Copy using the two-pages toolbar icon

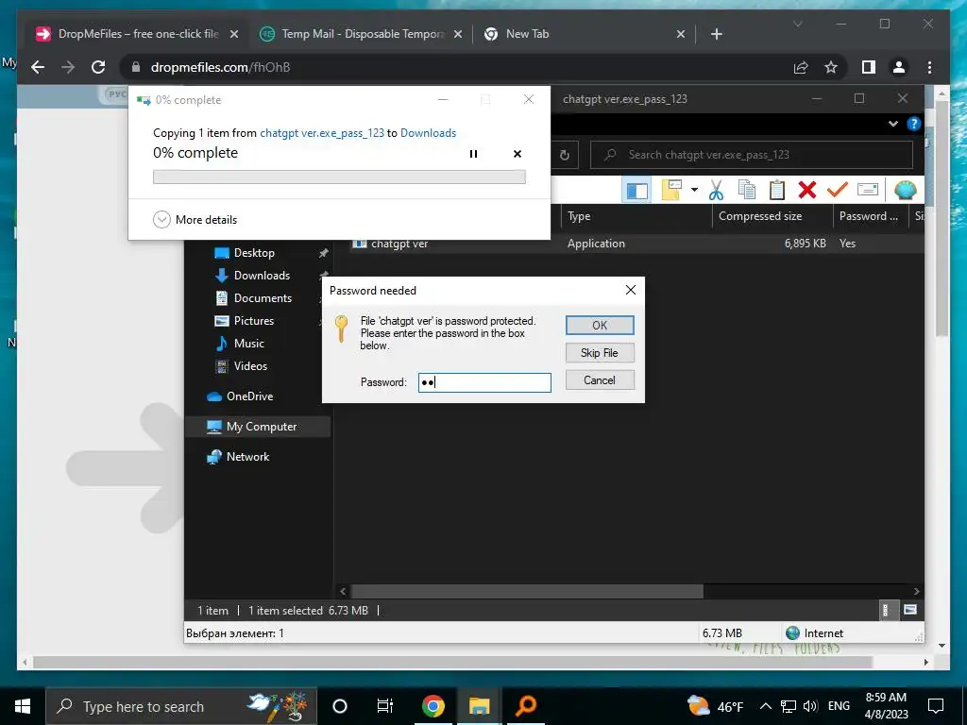746,190
